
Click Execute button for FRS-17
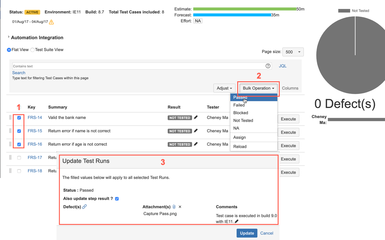pyautogui.click(x=288, y=159)
